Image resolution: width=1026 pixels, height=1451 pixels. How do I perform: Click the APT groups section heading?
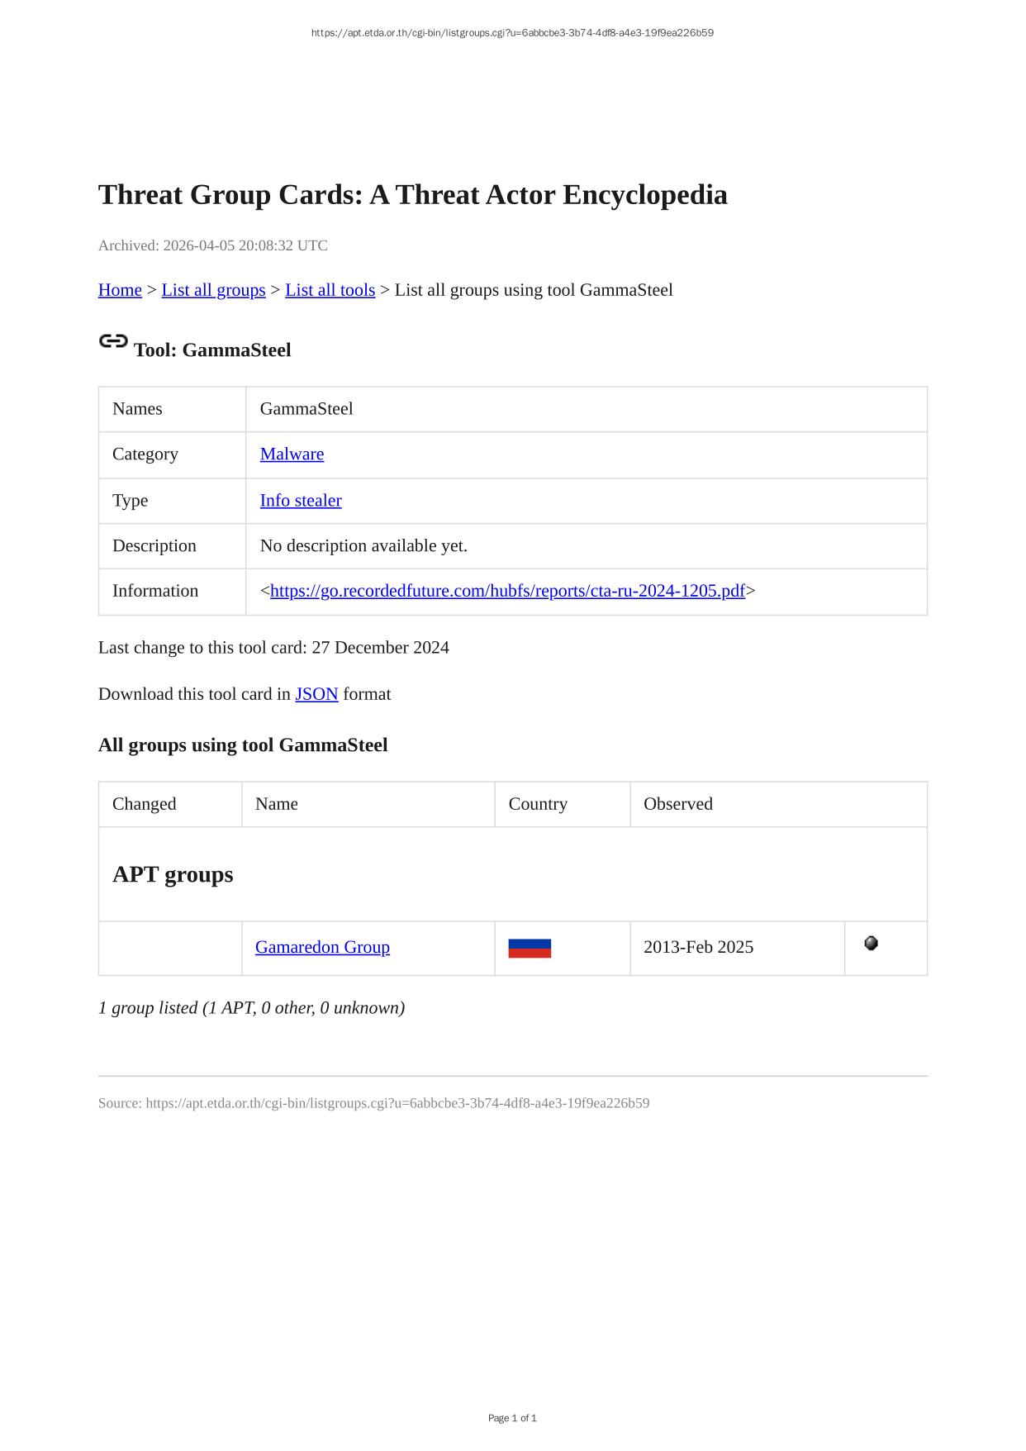click(x=173, y=874)
